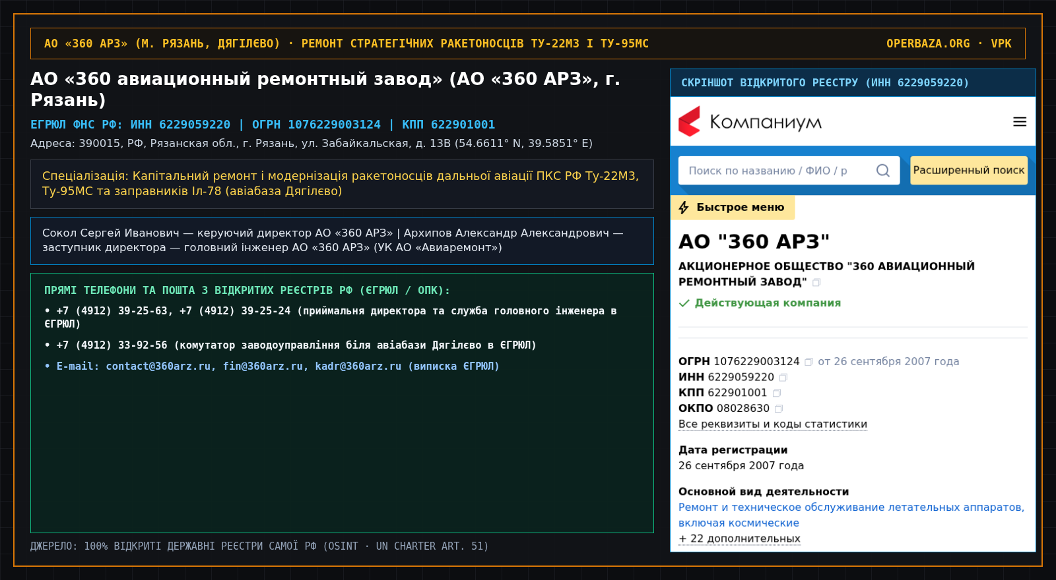Click the lightning bolt Быстрое меню icon
This screenshot has height=580, width=1056.
tap(684, 208)
